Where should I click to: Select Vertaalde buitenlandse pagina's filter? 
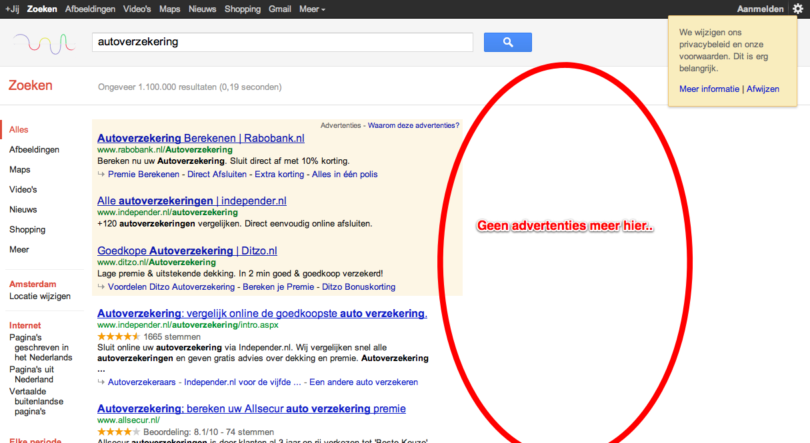pos(36,402)
